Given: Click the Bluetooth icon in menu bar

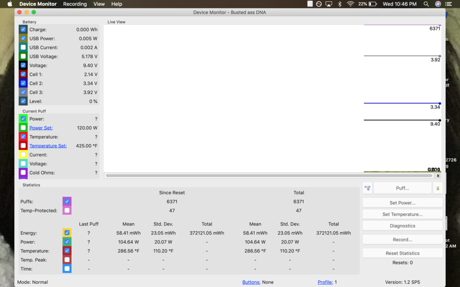Looking at the screenshot, I should click(x=340, y=4).
